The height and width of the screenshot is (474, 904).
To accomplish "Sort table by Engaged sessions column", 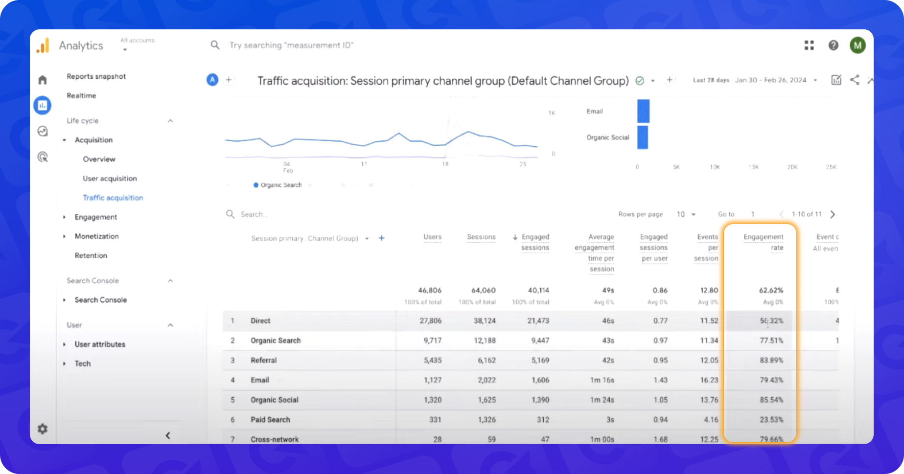I will click(535, 242).
